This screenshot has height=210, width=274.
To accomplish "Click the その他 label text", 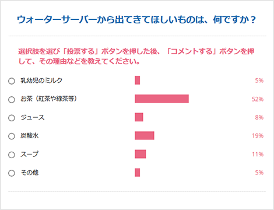I will pos(29,173).
